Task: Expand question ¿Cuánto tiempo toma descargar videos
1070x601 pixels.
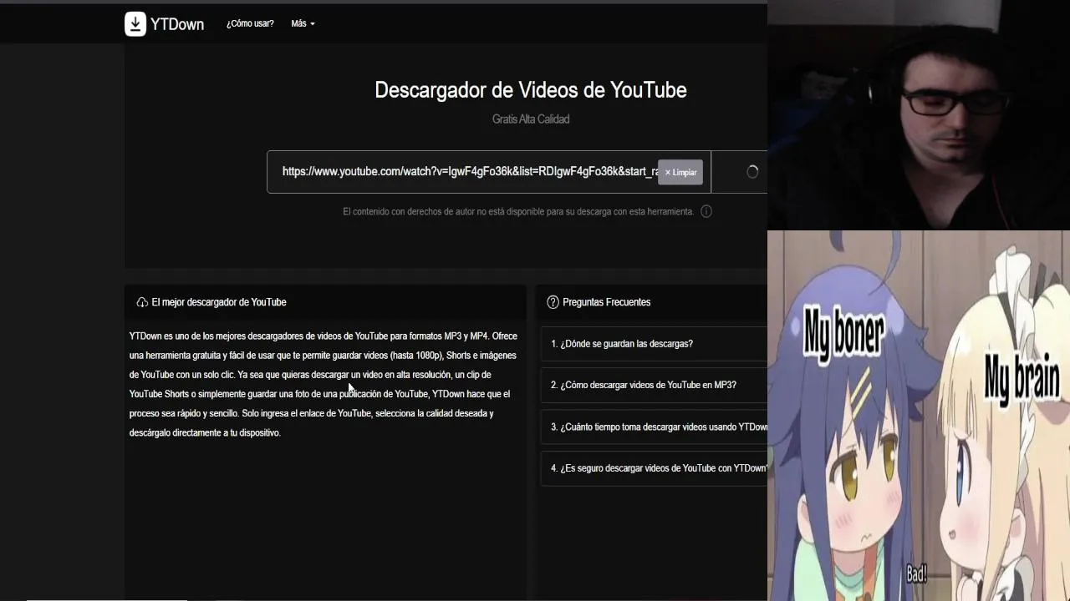Action: pos(654,427)
